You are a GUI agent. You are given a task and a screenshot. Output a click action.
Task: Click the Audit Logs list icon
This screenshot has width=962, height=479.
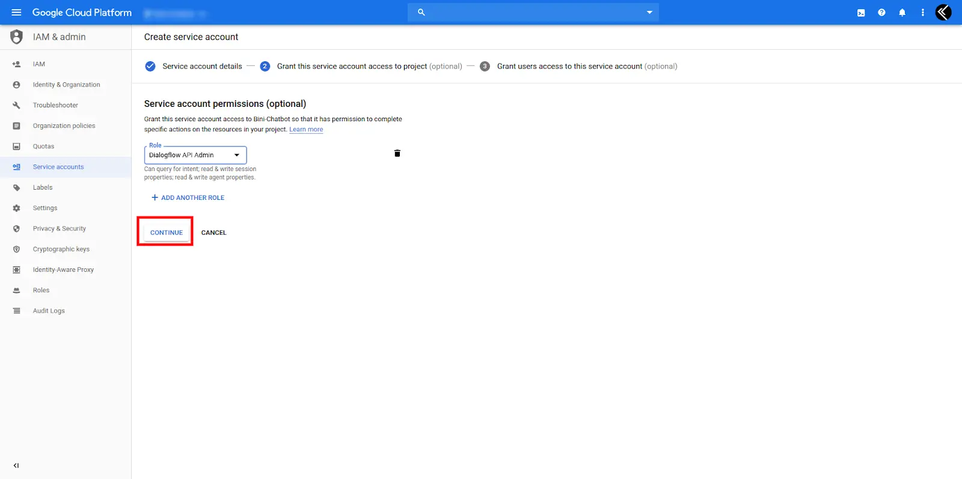17,311
